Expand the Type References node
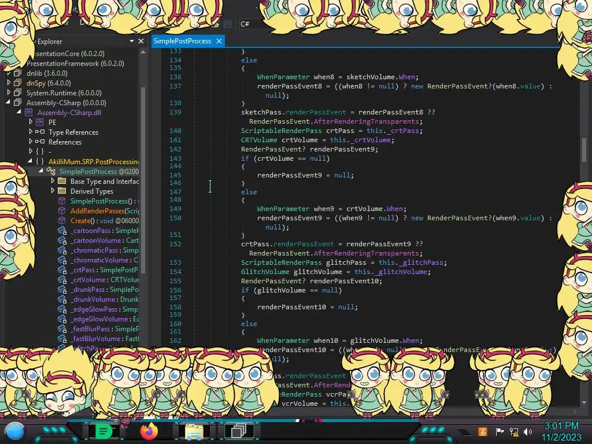Screen dimensions: 592x444 30,131
